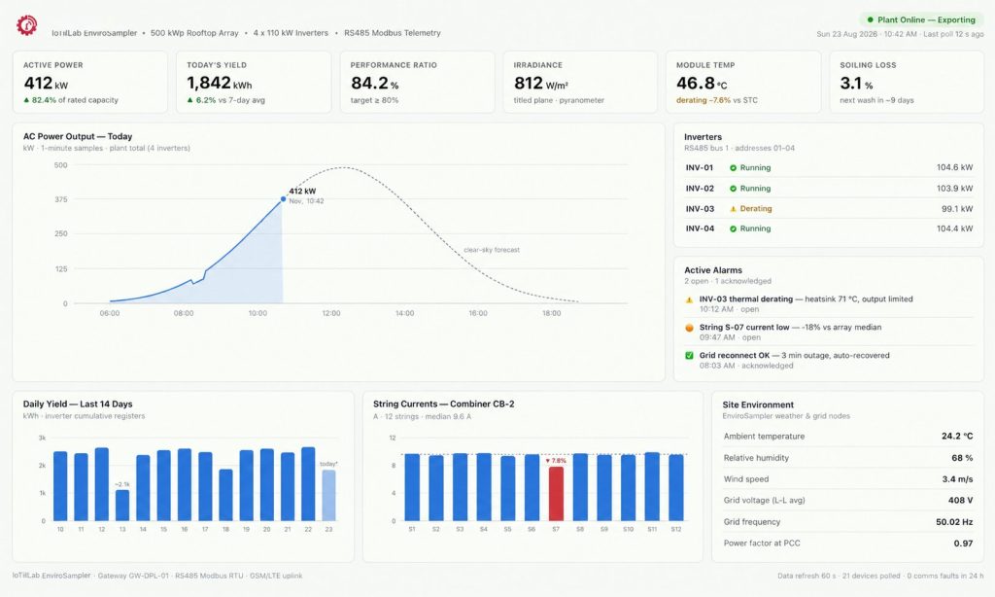Open the Performance Ratio 84.2 % card
The image size is (995, 597).
pyautogui.click(x=417, y=83)
